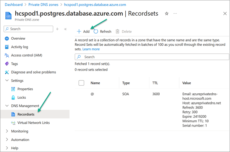Open Locks under Settings
Viewport: 230px width, 152px height.
tap(22, 98)
